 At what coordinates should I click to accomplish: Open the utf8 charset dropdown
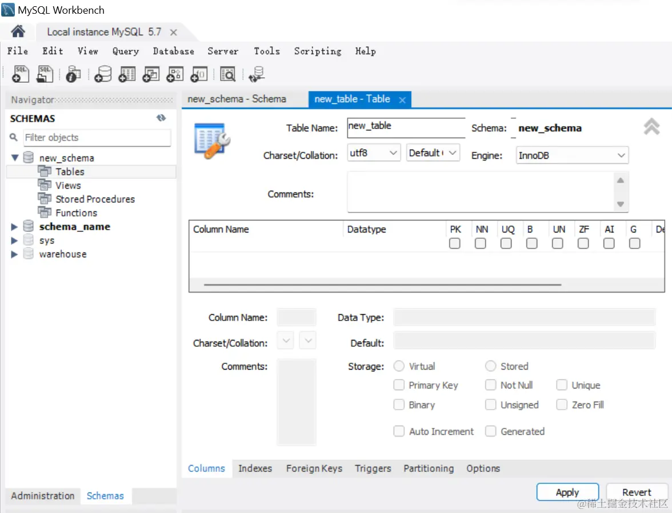click(374, 153)
